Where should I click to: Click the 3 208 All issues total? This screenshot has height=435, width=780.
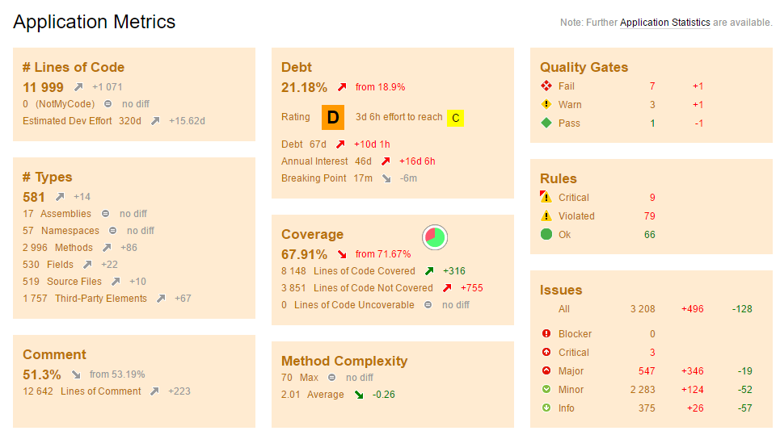(643, 309)
